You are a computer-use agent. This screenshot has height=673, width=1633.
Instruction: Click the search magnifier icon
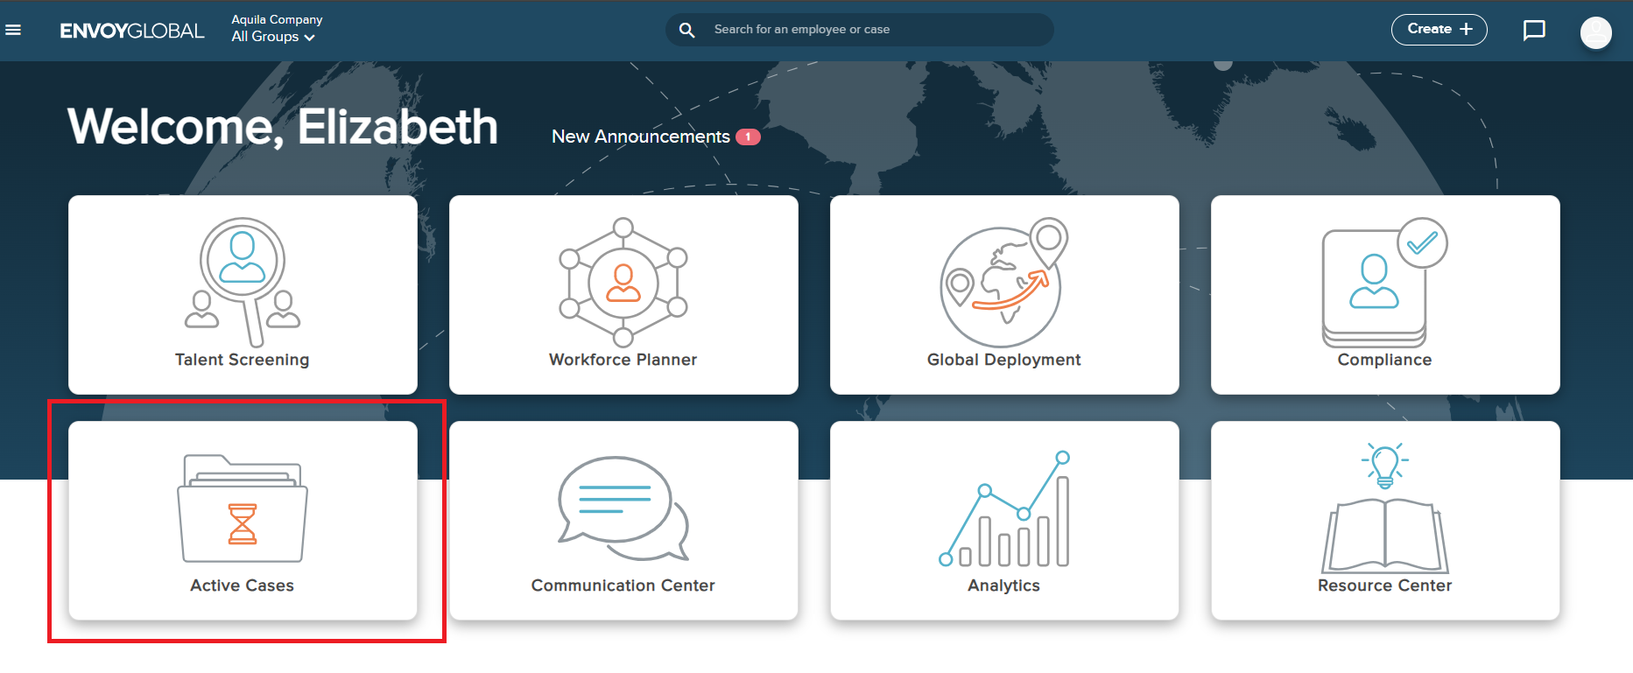pos(687,30)
